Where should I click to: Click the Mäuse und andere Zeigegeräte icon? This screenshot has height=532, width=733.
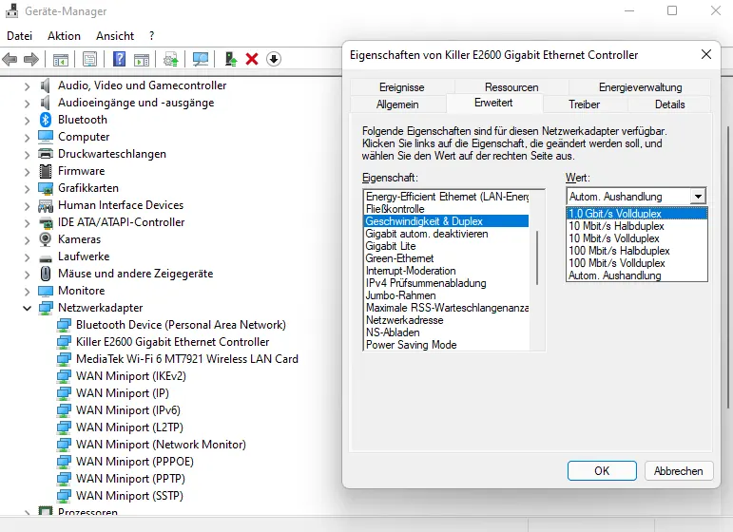[46, 274]
